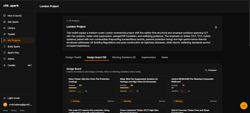250x113 pixels.
Task: Click InnDex bar on Water Mist card
Action: pyautogui.click(x=126, y=88)
